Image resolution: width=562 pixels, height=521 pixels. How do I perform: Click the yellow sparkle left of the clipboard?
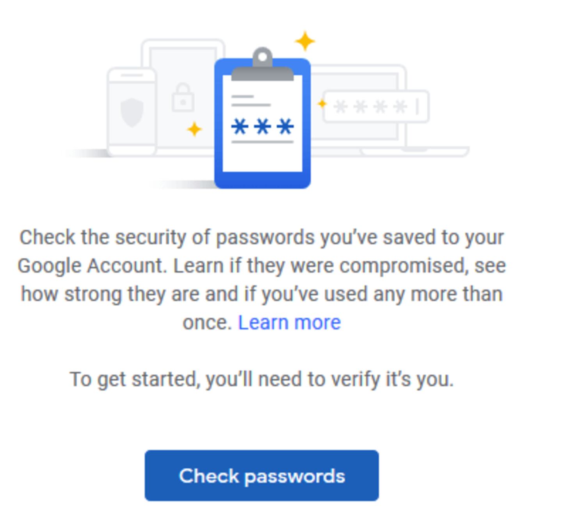(x=194, y=129)
